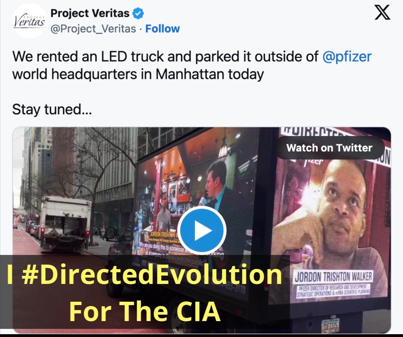Open the @Project_Veritas handle
The height and width of the screenshot is (337, 403).
[x=93, y=29]
